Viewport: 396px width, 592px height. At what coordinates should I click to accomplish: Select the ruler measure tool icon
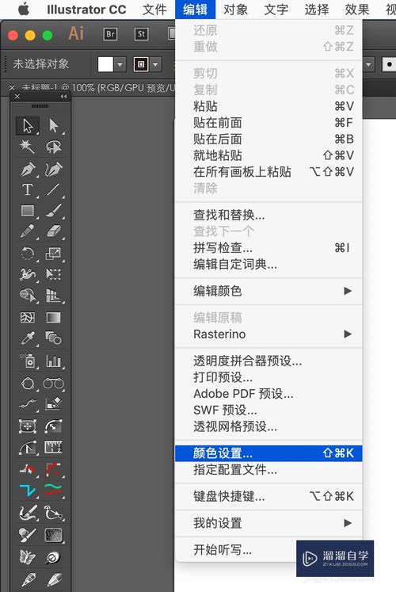(54, 448)
